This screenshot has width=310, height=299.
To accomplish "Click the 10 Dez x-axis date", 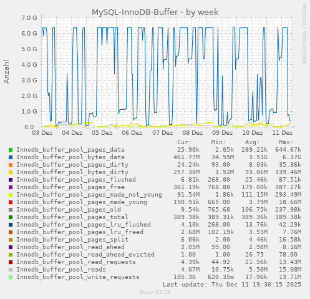I will (x=253, y=133).
